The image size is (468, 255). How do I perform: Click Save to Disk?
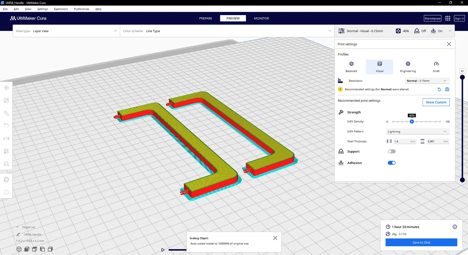tap(421, 242)
